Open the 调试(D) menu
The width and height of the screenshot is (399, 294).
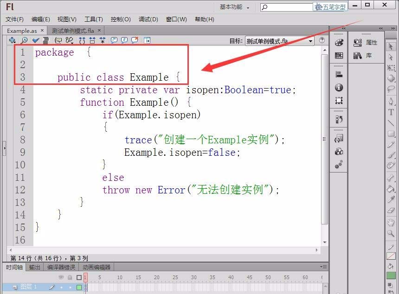click(x=148, y=19)
